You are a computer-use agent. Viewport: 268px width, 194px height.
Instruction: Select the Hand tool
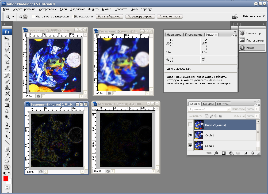point(7,161)
